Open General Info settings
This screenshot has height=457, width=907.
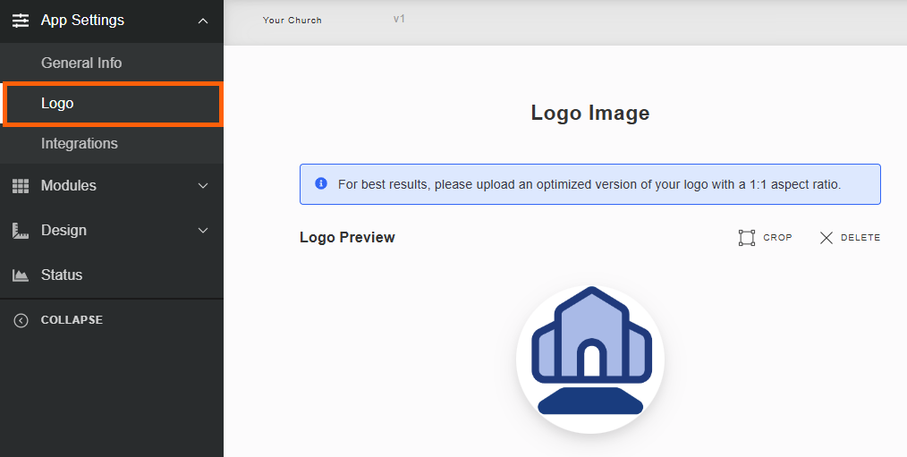81,63
